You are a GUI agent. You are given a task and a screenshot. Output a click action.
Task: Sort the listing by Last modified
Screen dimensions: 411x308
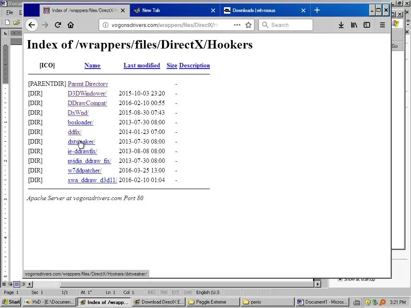click(x=142, y=65)
